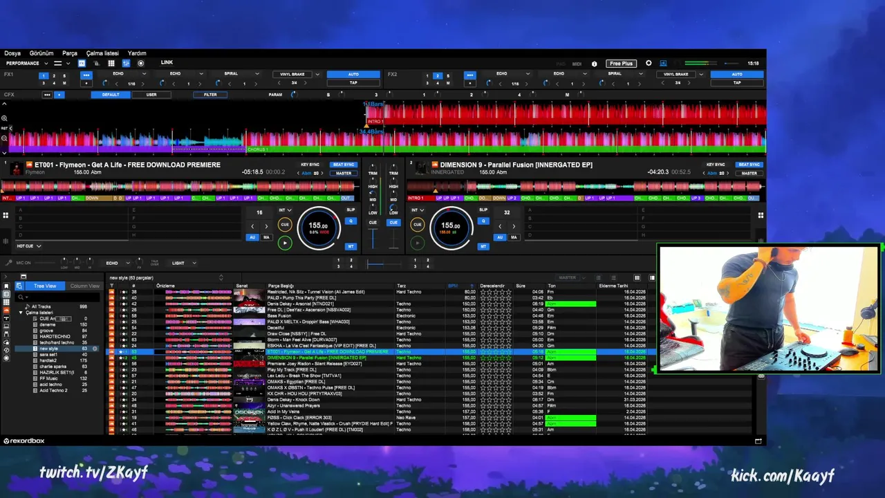Open the sampler grid panel icon

coord(111,63)
